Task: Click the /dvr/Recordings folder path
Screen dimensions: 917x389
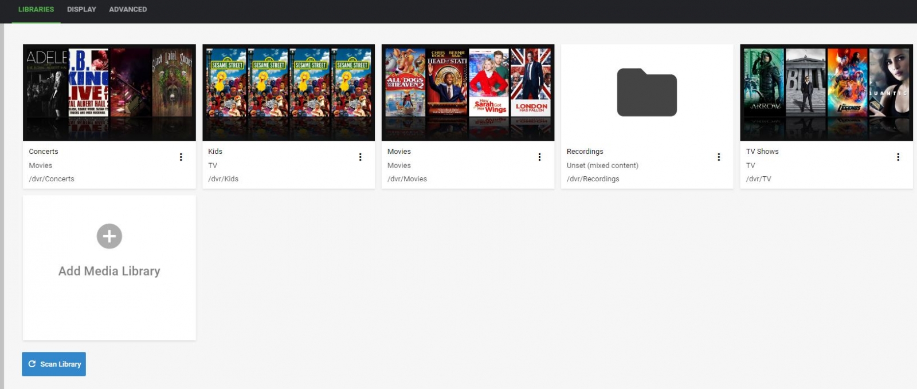Action: pos(593,179)
